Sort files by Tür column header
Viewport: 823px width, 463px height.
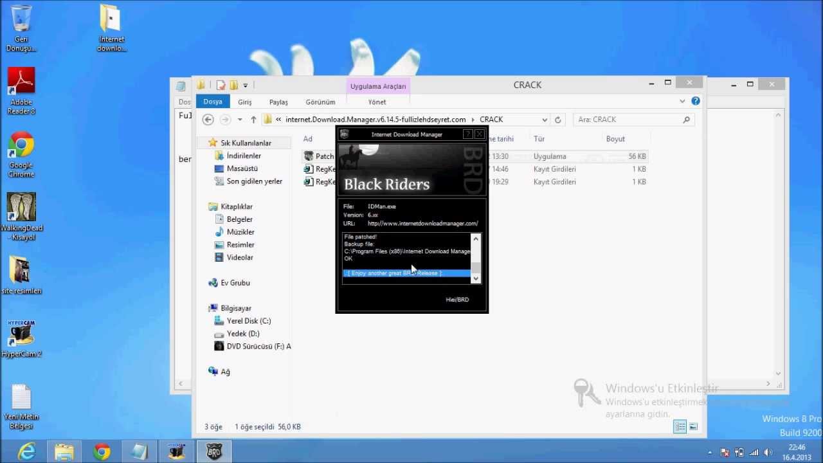(x=539, y=139)
